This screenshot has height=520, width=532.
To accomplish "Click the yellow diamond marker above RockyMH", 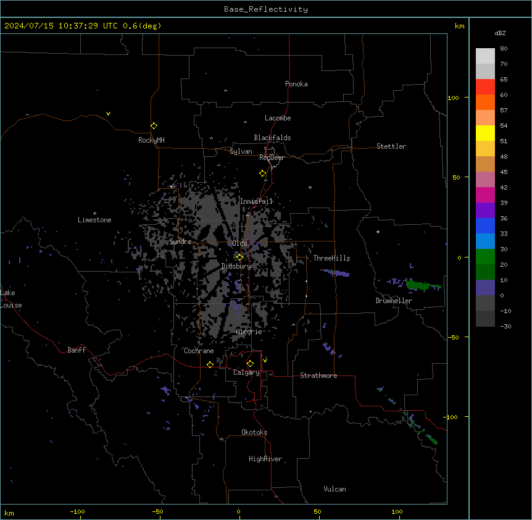I will pyautogui.click(x=154, y=126).
